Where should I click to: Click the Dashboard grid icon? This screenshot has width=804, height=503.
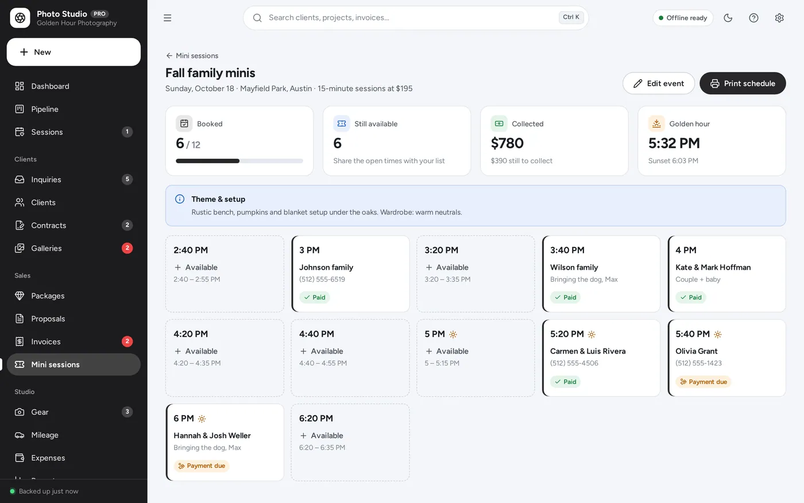tap(20, 86)
